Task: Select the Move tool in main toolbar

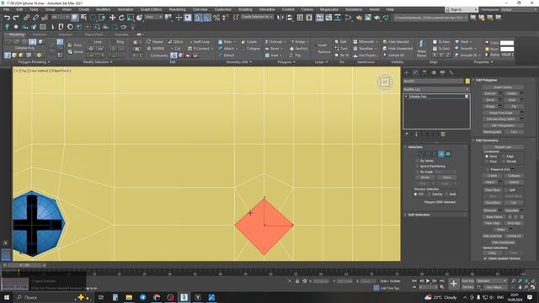Action: (x=112, y=18)
